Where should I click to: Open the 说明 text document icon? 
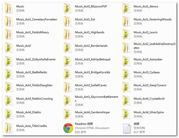[127, 128]
